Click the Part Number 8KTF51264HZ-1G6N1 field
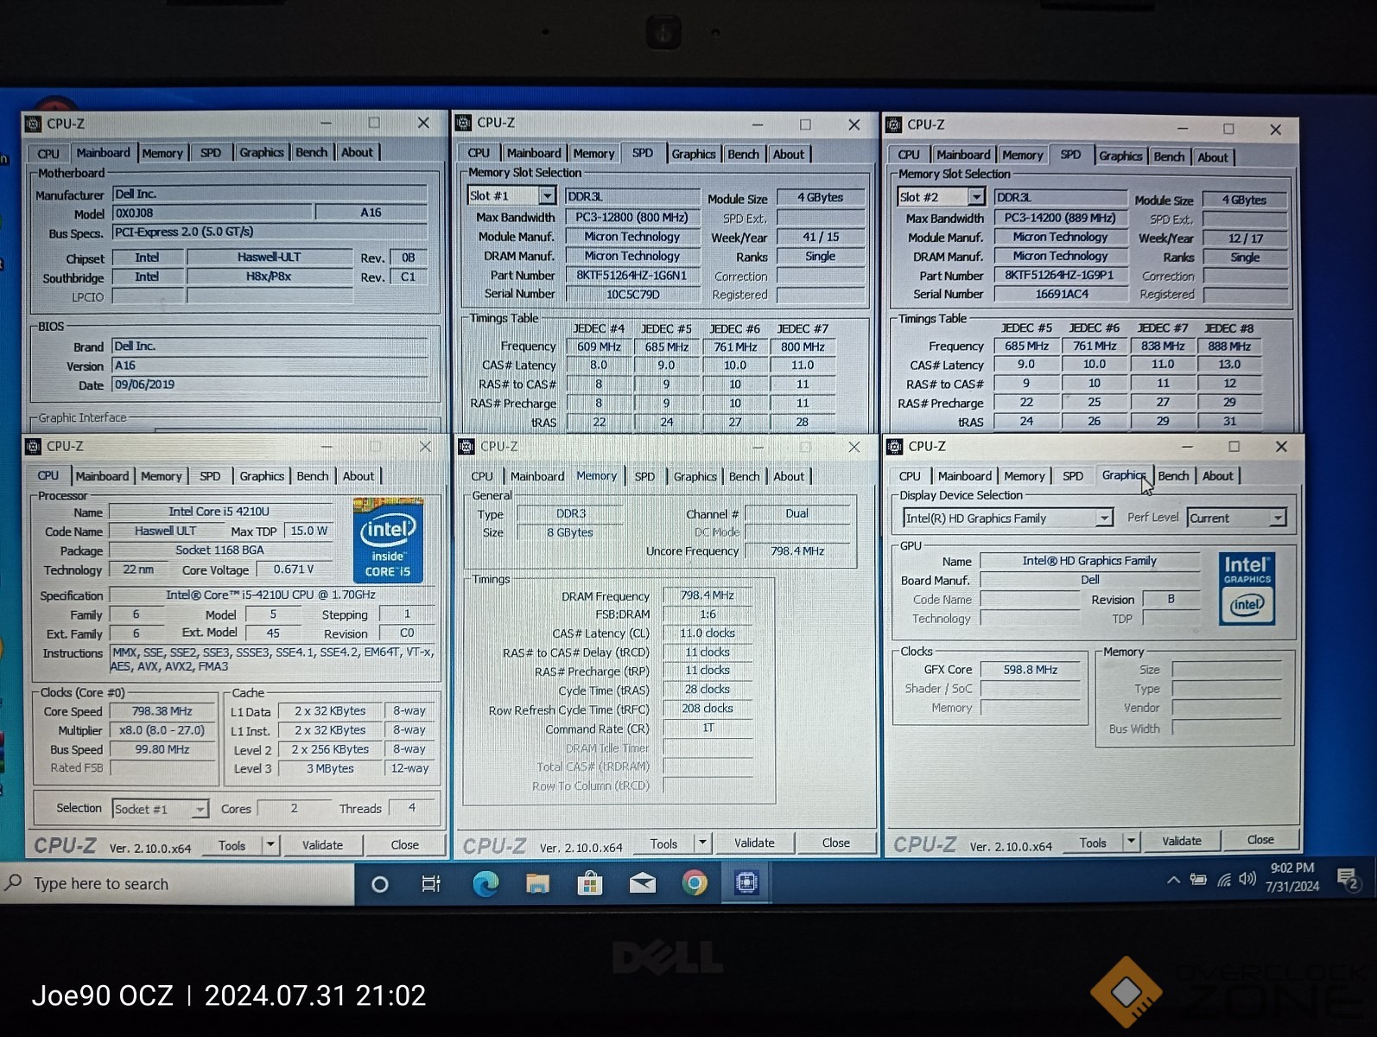Image resolution: width=1377 pixels, height=1037 pixels. (631, 275)
